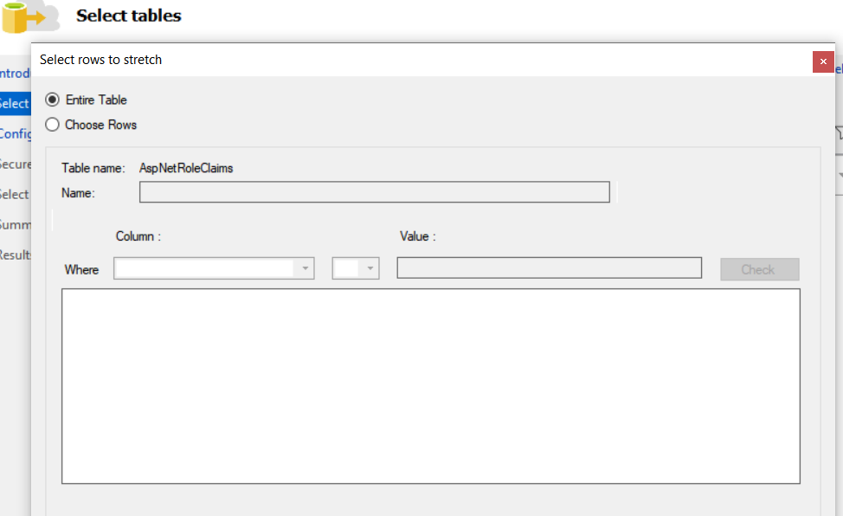Screen dimensions: 843x516
Task: Click the empty row filter results area
Action: point(430,385)
